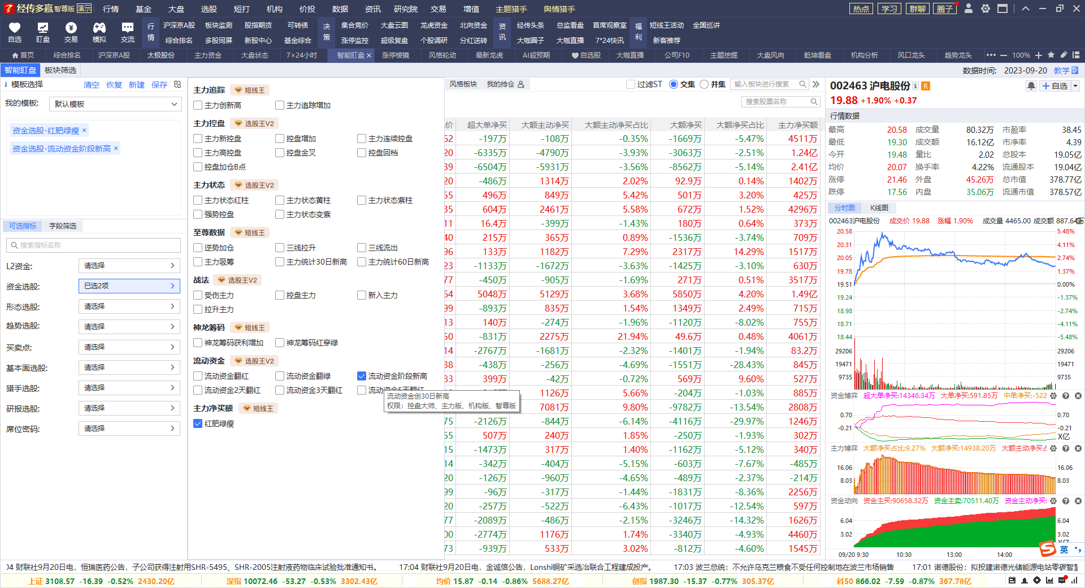Viewport: 1085px width, 588px height.
Task: Open the 自选 heart icon in the toolbar
Action: (x=15, y=32)
